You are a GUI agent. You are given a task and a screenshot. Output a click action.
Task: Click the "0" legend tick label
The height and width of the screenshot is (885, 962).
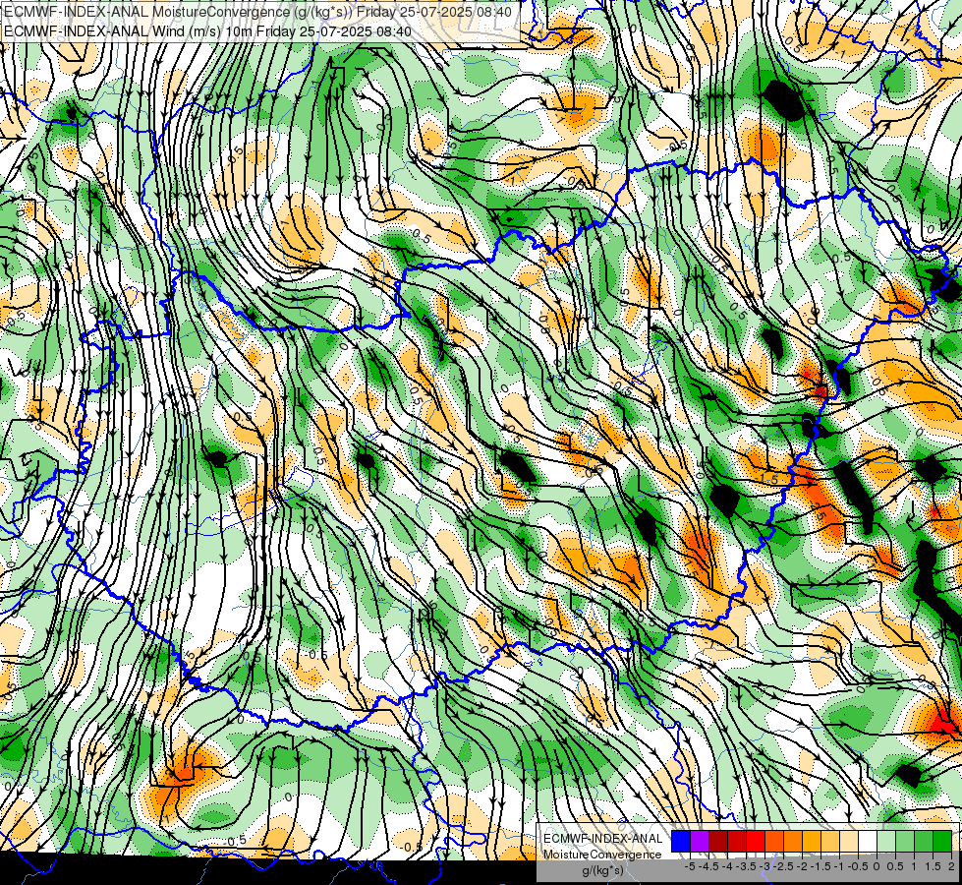click(x=877, y=866)
